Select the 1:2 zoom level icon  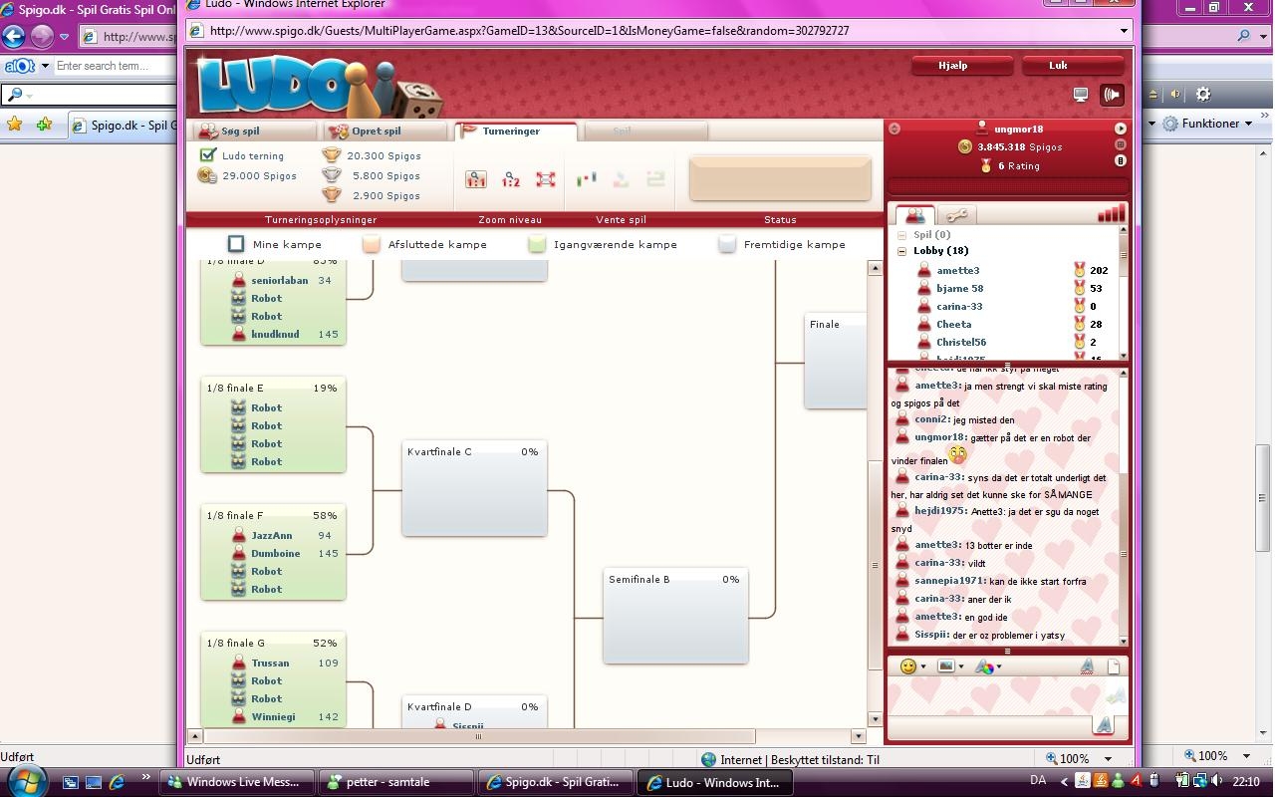(x=511, y=179)
